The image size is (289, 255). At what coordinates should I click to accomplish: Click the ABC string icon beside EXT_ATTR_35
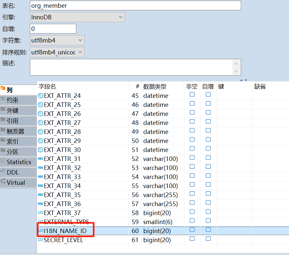[40, 195]
